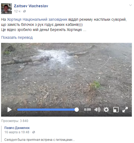Open original post dated 16 марта в 19:48
The height and width of the screenshot is (143, 134).
17,132
